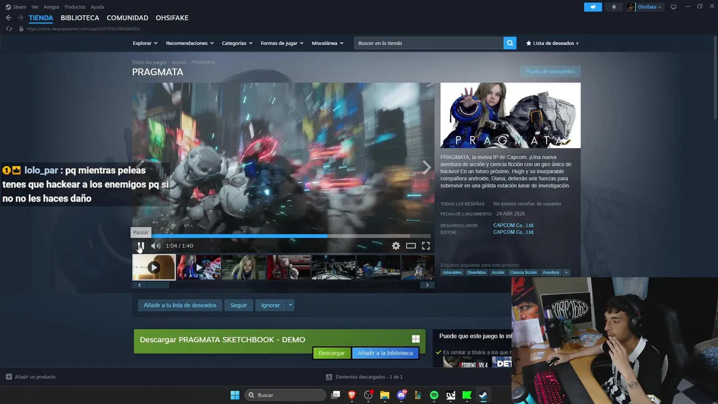Stop loading the store page

9,29
